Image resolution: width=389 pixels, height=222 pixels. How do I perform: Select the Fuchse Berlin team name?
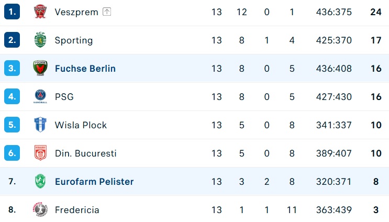(85, 69)
